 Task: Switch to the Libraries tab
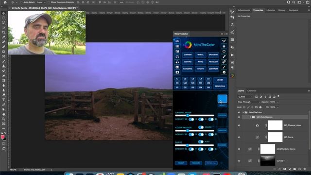click(271, 10)
